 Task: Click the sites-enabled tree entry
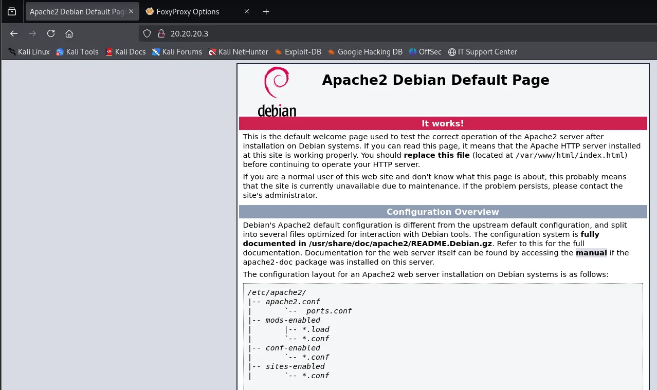[x=295, y=366]
